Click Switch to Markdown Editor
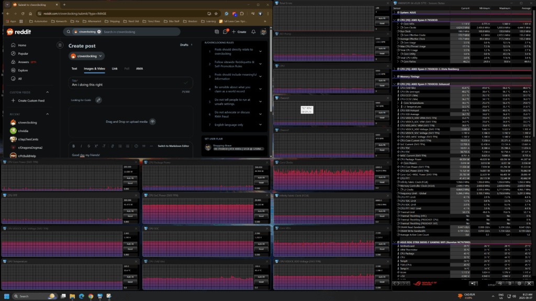The image size is (536, 301). (173, 146)
